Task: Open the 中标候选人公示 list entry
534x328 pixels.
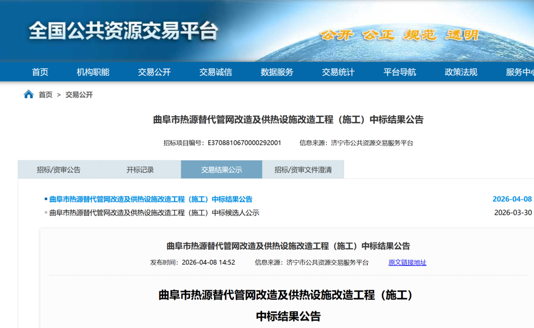Action: tap(154, 213)
